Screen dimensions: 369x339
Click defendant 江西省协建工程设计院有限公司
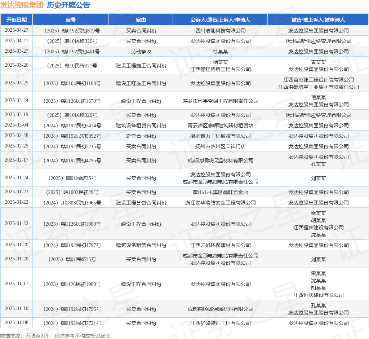pos(319,80)
